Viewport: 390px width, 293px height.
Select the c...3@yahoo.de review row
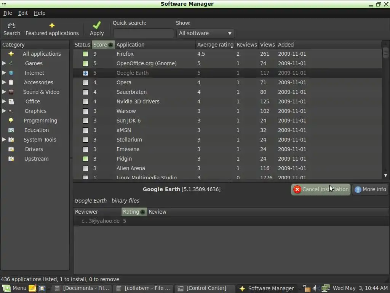[x=231, y=221]
